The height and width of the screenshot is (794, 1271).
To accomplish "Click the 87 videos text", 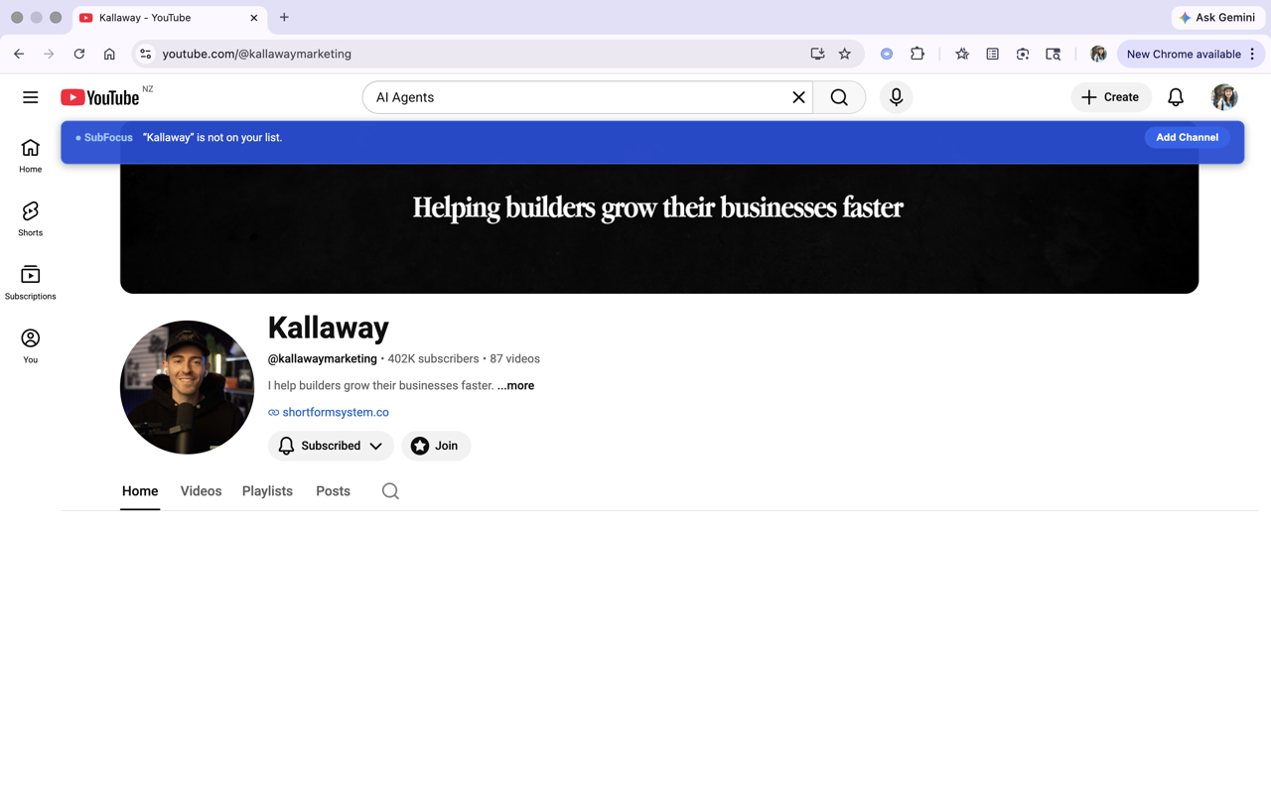I will pyautogui.click(x=514, y=359).
